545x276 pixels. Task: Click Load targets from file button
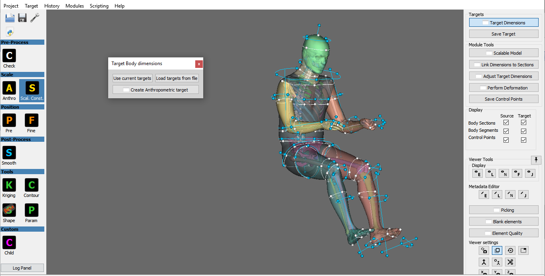[177, 78]
